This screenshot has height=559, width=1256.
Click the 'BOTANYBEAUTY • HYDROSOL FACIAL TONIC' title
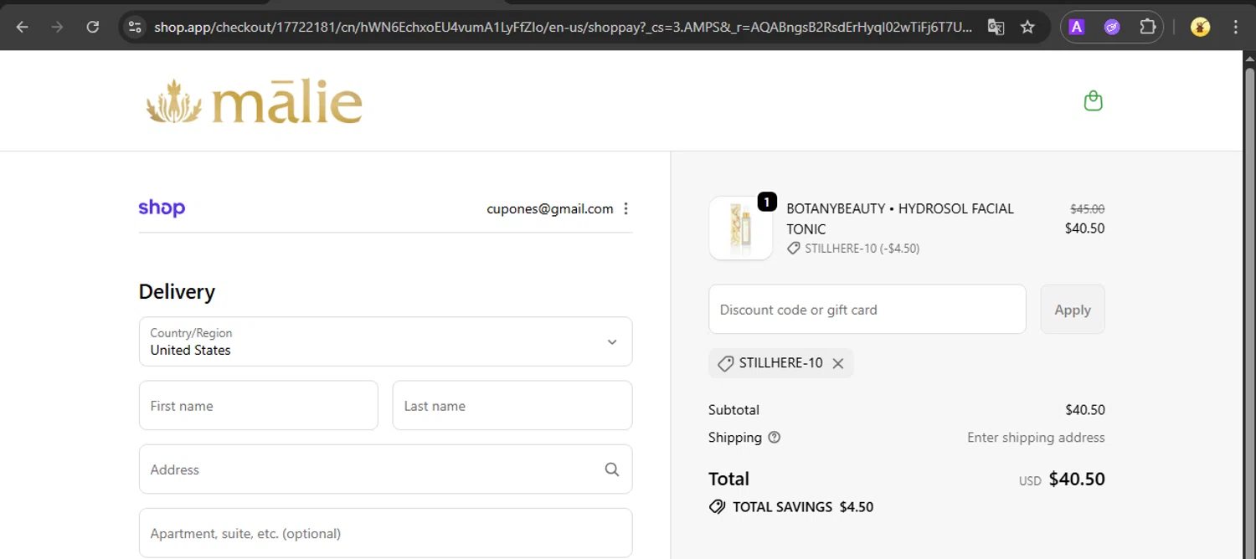click(900, 218)
